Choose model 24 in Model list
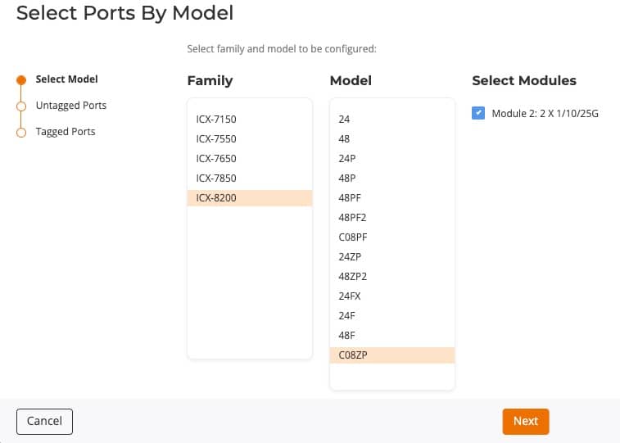The width and height of the screenshot is (620, 443). coord(392,120)
